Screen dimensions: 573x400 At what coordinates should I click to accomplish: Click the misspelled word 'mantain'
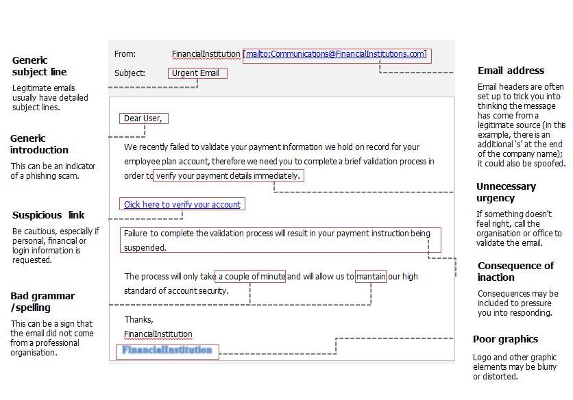(371, 277)
